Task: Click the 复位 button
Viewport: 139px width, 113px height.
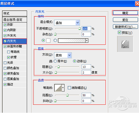Action: tap(125, 20)
